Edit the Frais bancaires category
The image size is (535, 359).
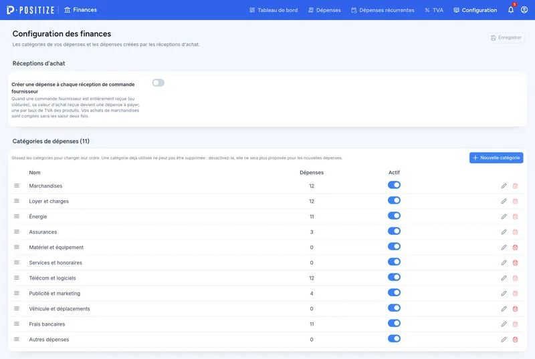[504, 324]
